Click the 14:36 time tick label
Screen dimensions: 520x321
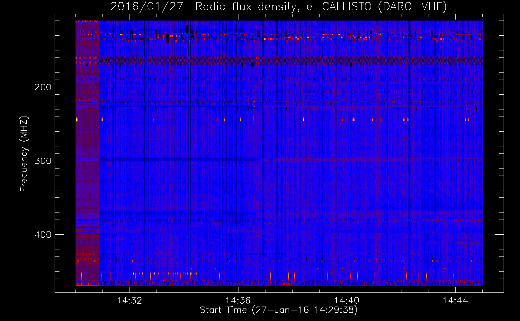(238, 301)
